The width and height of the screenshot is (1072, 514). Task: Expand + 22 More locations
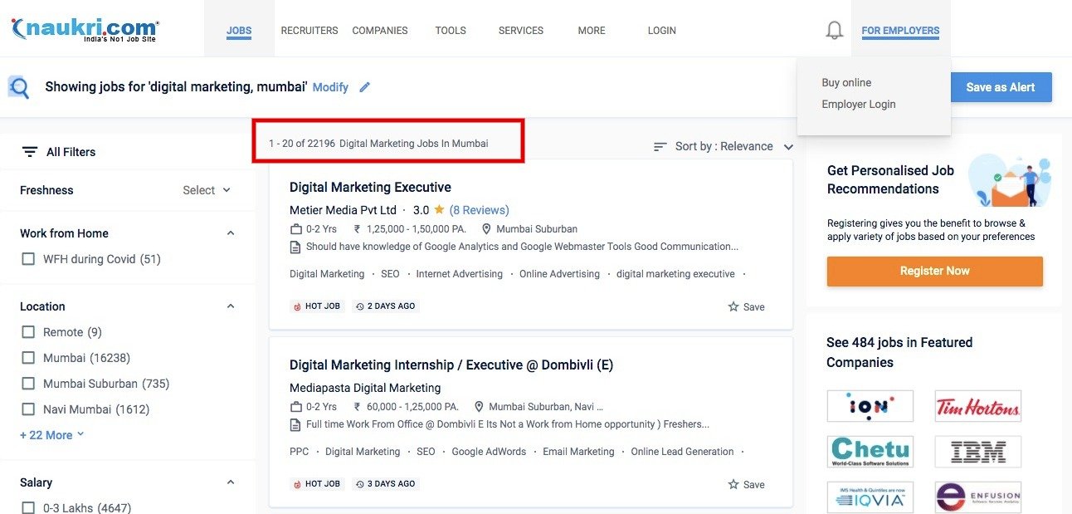(52, 435)
